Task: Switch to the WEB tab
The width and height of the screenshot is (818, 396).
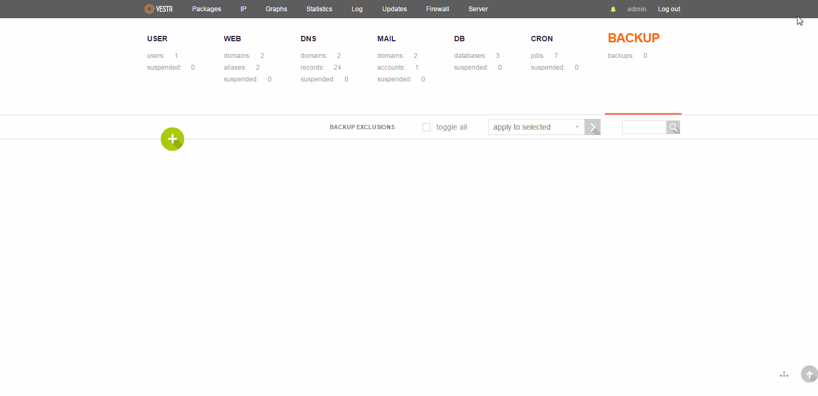Action: [232, 39]
